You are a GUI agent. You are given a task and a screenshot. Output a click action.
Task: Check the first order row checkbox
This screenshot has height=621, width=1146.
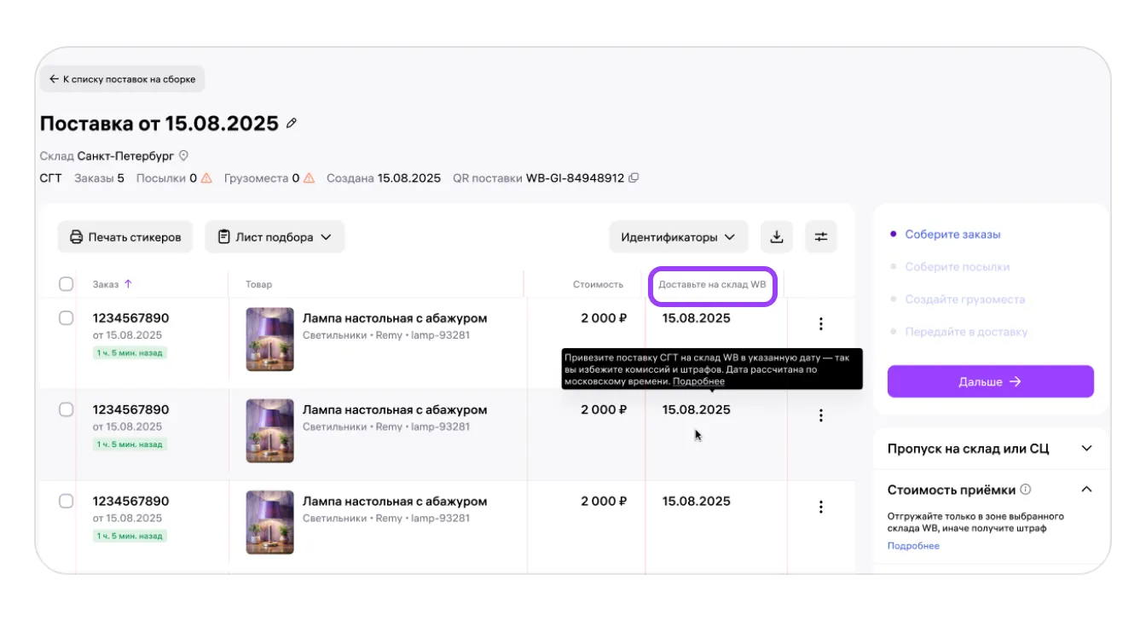click(66, 318)
